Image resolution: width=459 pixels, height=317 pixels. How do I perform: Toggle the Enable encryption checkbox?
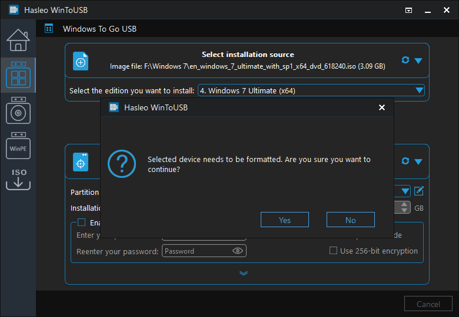pyautogui.click(x=81, y=222)
